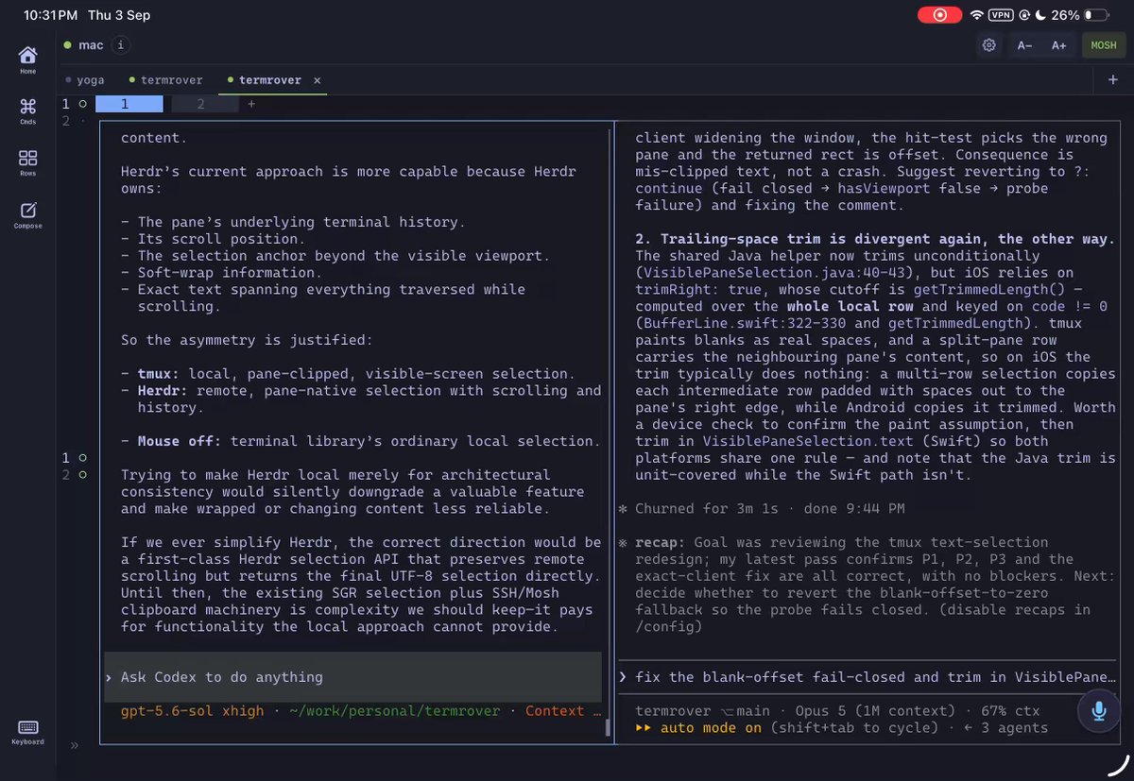Screen dimensions: 1134x781
Task: Check the 26% battery indicator
Action: (x=1080, y=15)
